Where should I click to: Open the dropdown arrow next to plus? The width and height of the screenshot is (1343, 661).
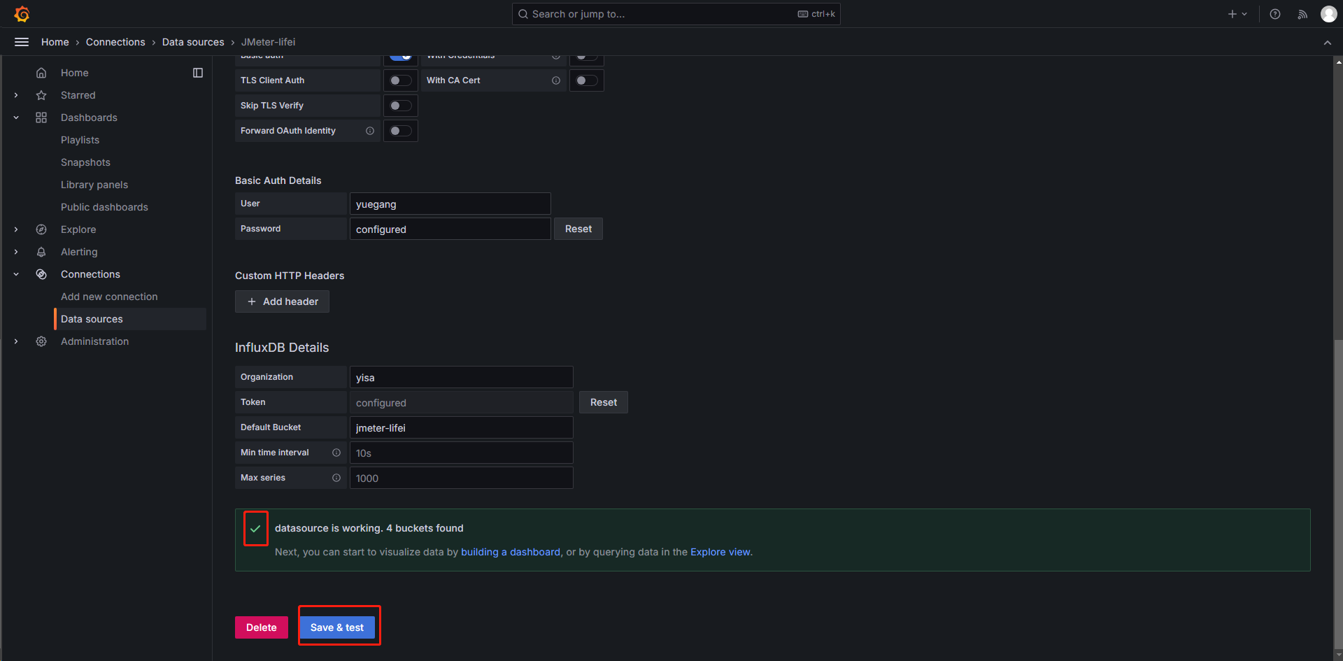[x=1244, y=14]
